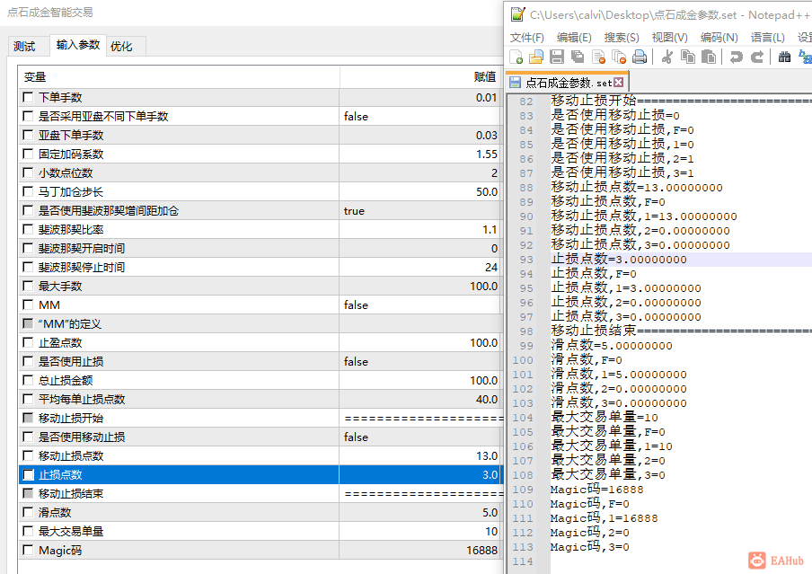Tick the 下单手数 checkbox

click(29, 98)
